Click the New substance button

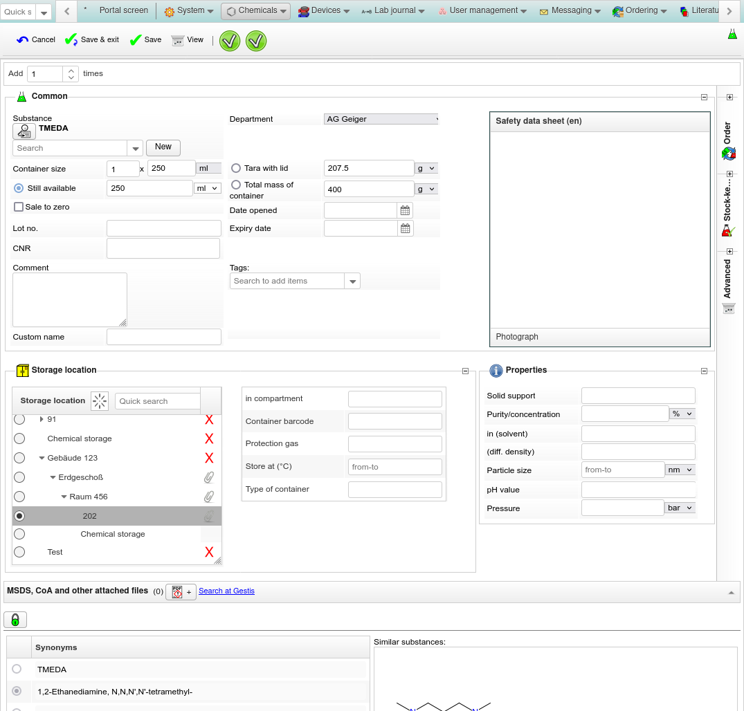point(163,147)
